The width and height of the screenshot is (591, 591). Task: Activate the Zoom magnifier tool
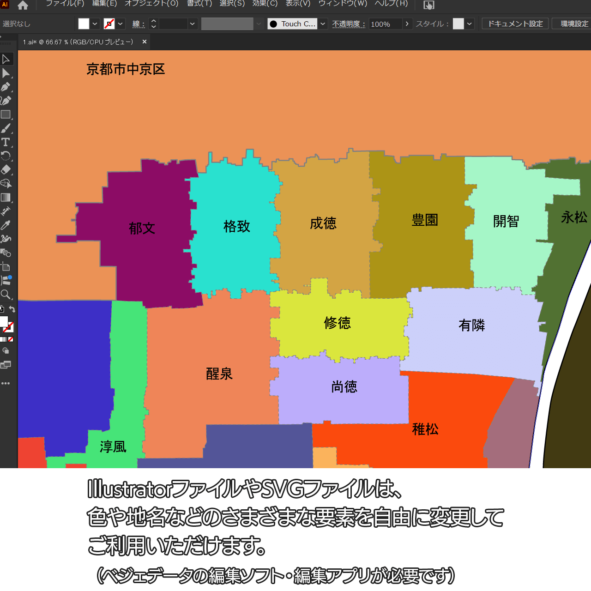(x=6, y=295)
